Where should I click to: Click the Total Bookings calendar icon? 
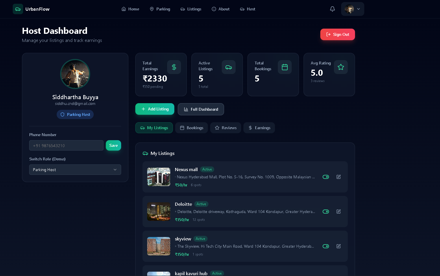tap(285, 67)
